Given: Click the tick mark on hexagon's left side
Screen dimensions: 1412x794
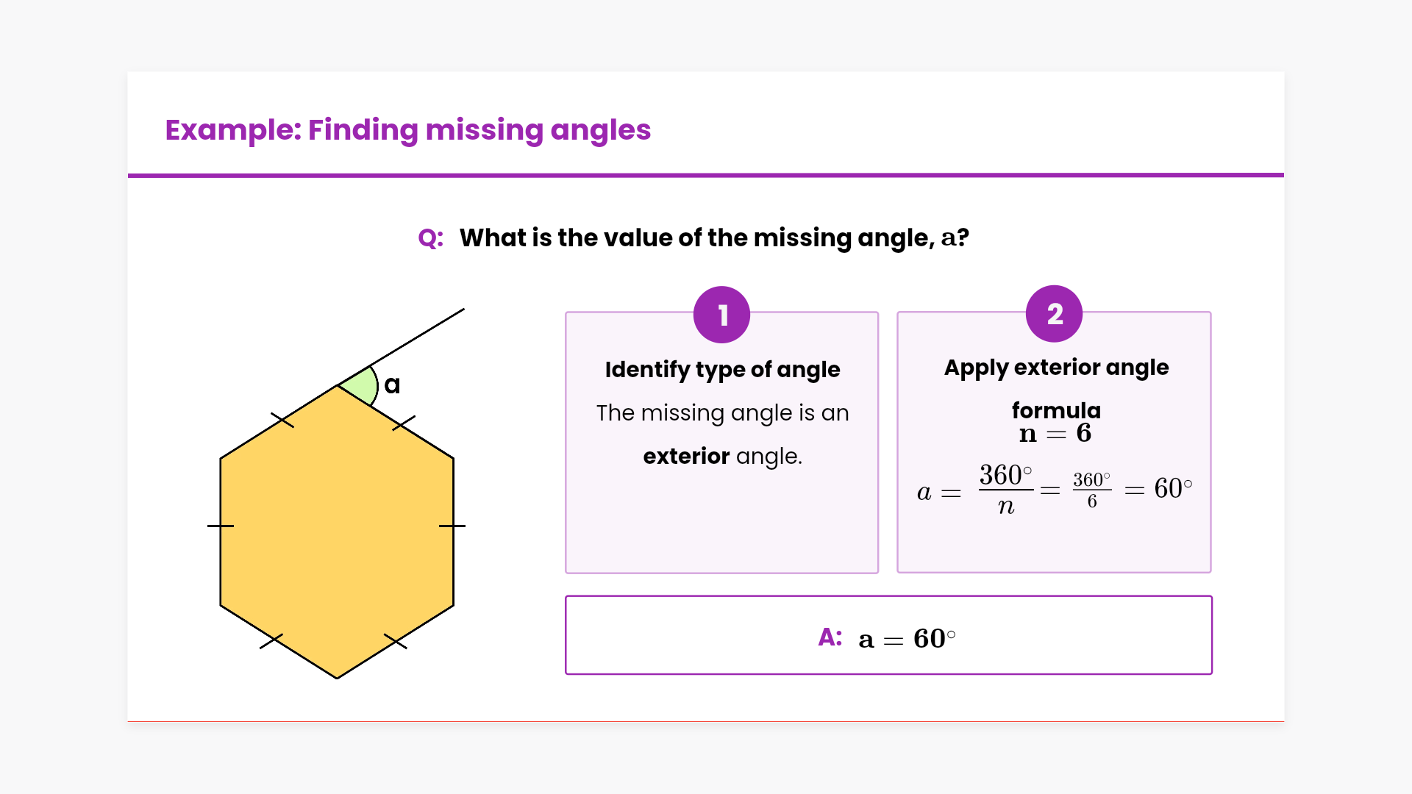Looking at the screenshot, I should tap(221, 526).
